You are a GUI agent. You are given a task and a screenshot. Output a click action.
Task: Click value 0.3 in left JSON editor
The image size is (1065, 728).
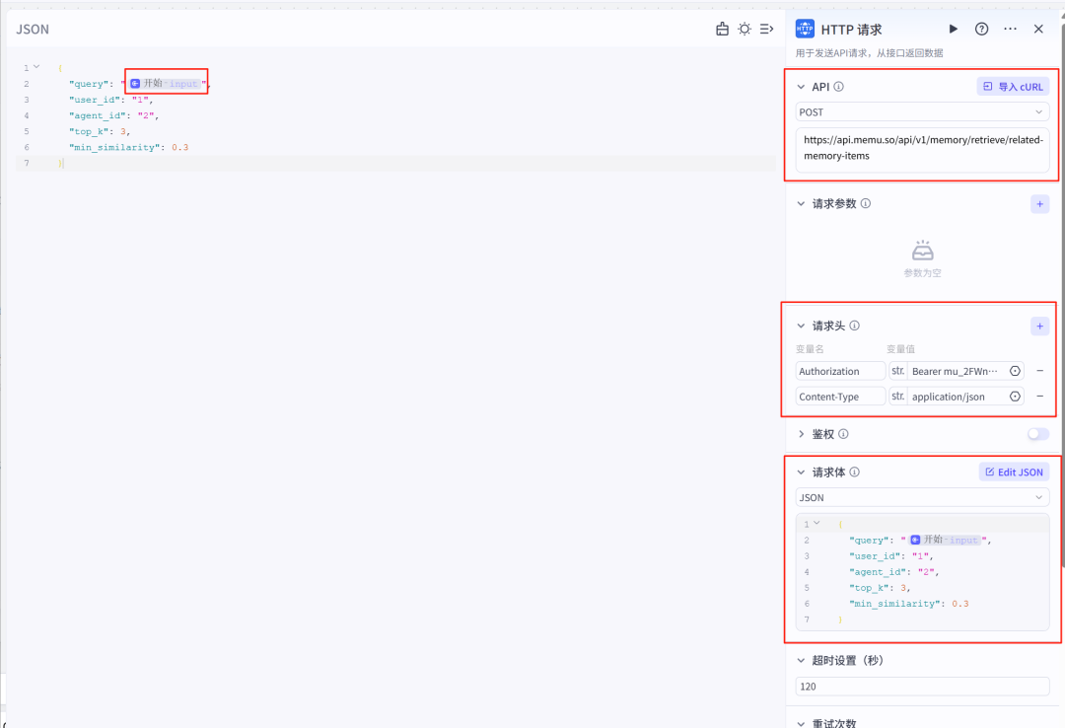pyautogui.click(x=180, y=148)
